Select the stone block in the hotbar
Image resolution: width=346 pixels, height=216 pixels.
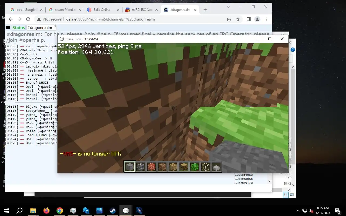[x=130, y=167]
